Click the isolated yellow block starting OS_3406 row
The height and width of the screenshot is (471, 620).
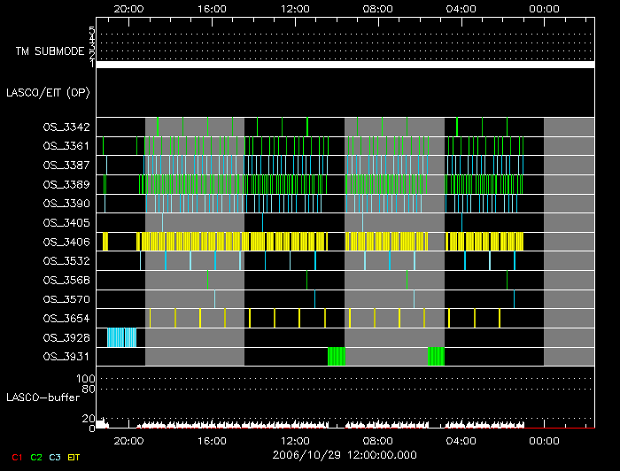pos(105,242)
